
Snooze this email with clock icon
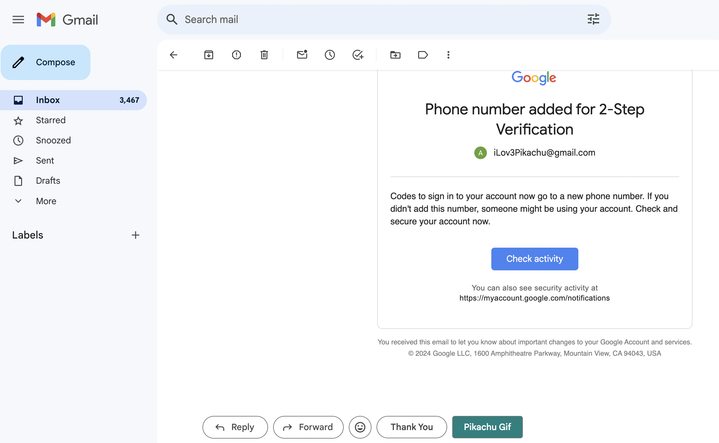pos(330,55)
